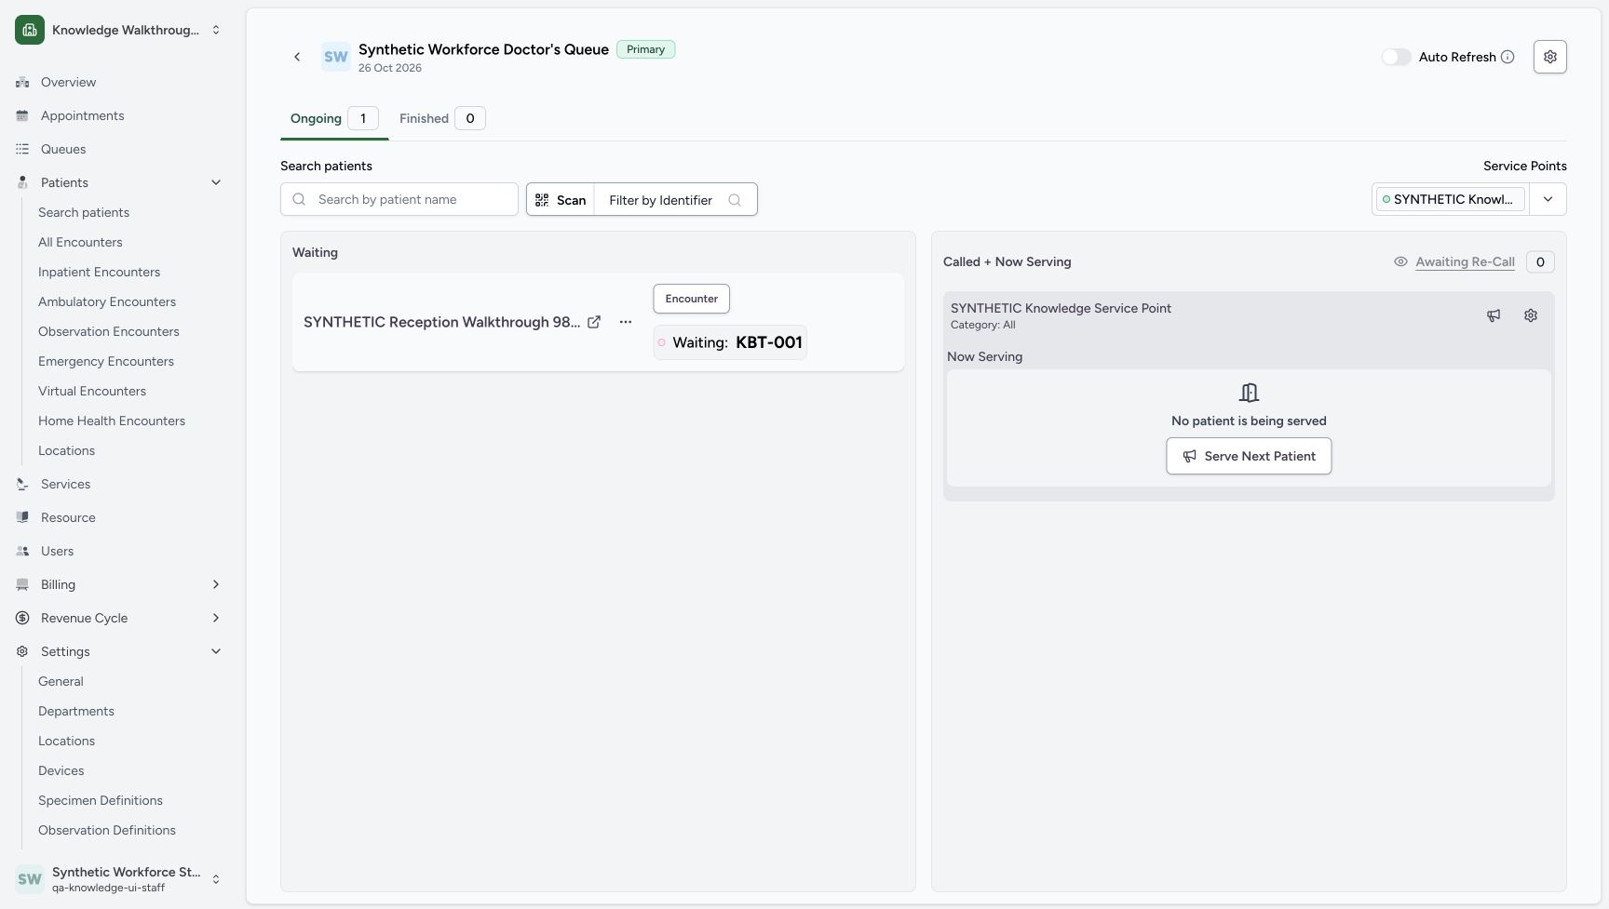
Task: Click Serve Next Patient button
Action: click(1249, 456)
